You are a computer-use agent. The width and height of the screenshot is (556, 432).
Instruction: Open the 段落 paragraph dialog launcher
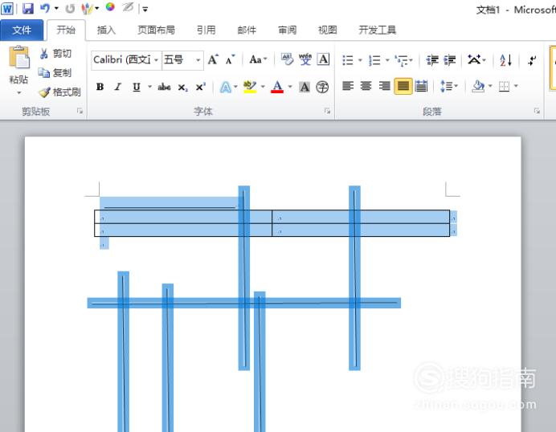537,112
